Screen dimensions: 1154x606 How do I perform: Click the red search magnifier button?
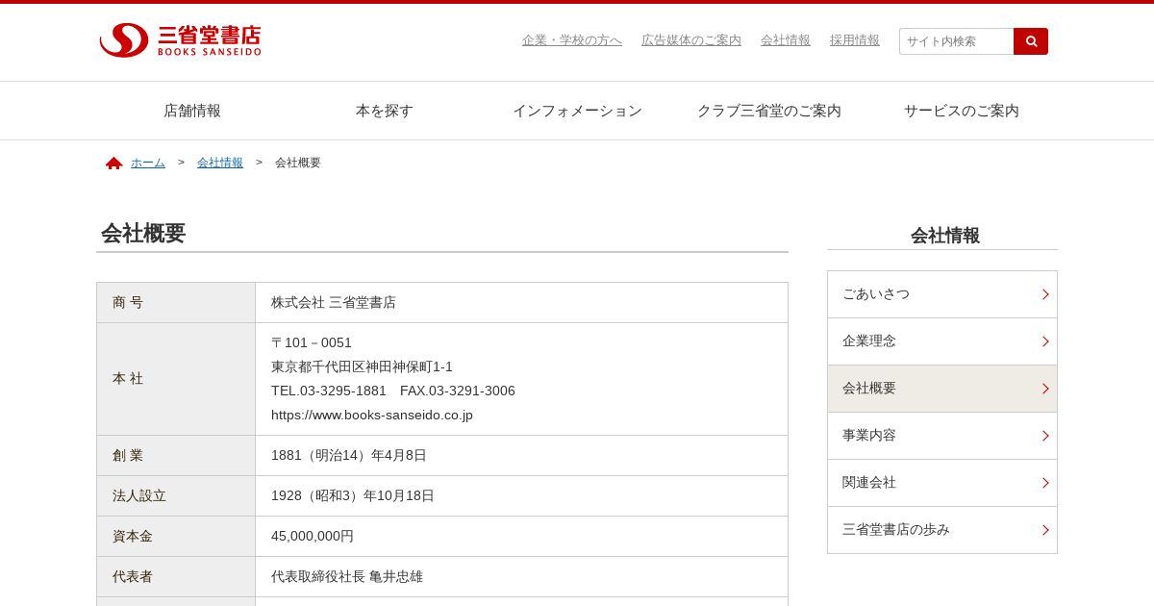(x=1031, y=41)
